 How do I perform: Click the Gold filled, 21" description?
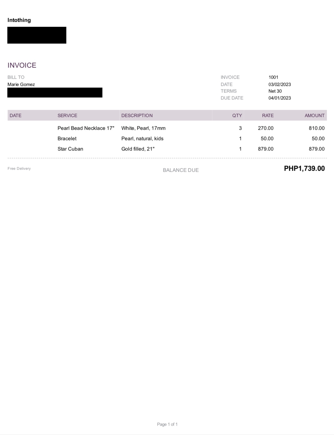pyautogui.click(x=138, y=149)
